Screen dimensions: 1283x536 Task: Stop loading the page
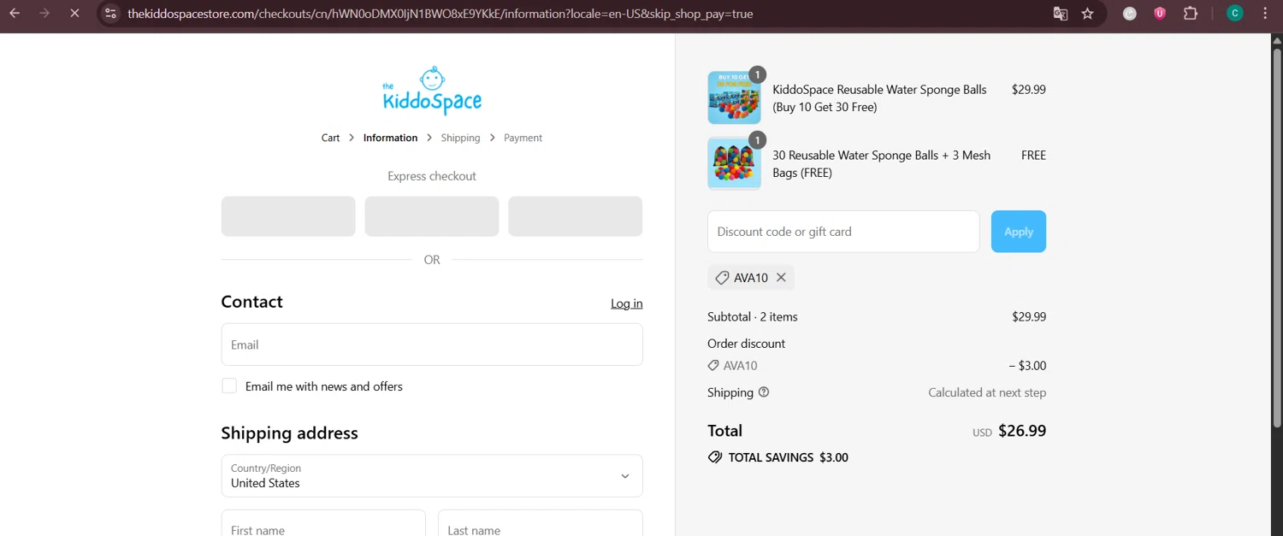[74, 14]
